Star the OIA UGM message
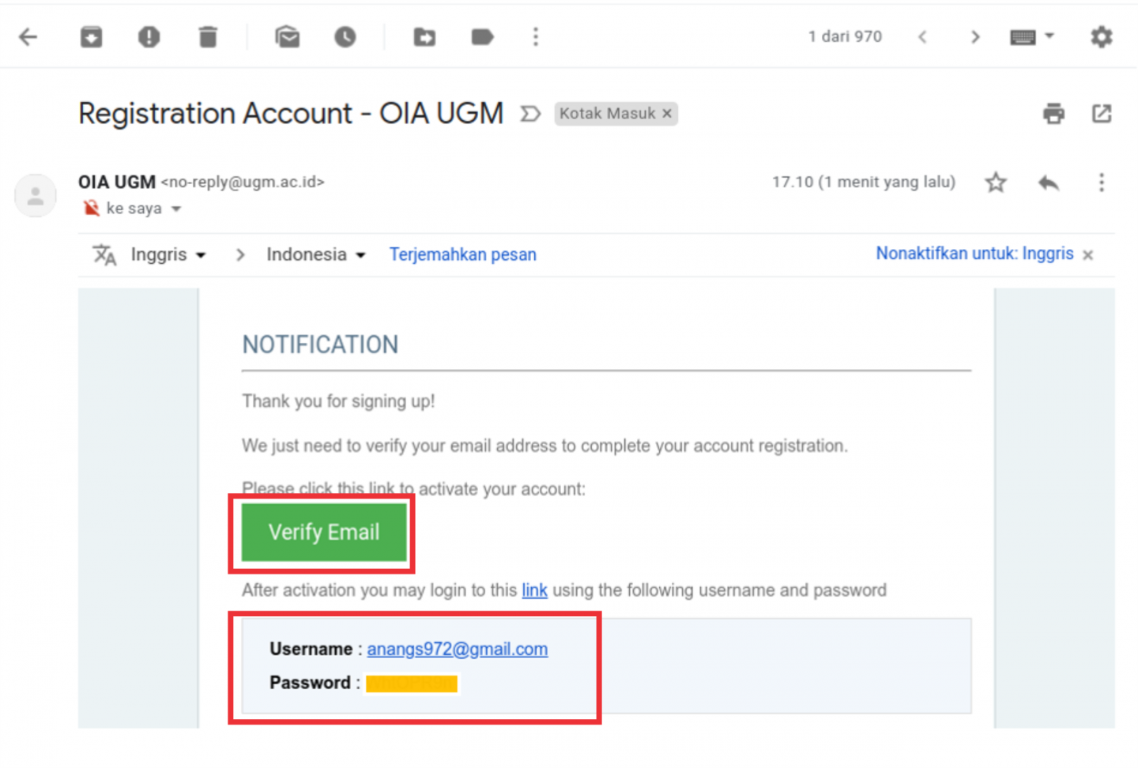Viewport: 1138px width, 768px height. tap(996, 183)
